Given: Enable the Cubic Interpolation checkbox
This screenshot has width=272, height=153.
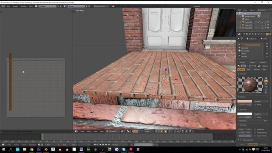Looking at the screenshot, I should tap(255, 136).
